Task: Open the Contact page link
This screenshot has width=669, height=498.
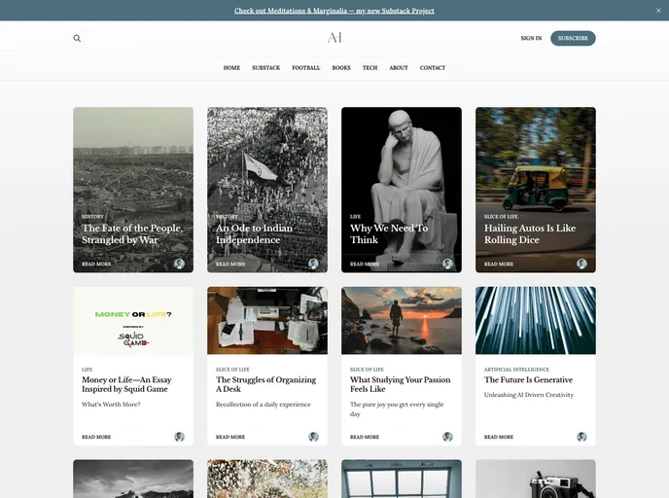Action: (433, 68)
